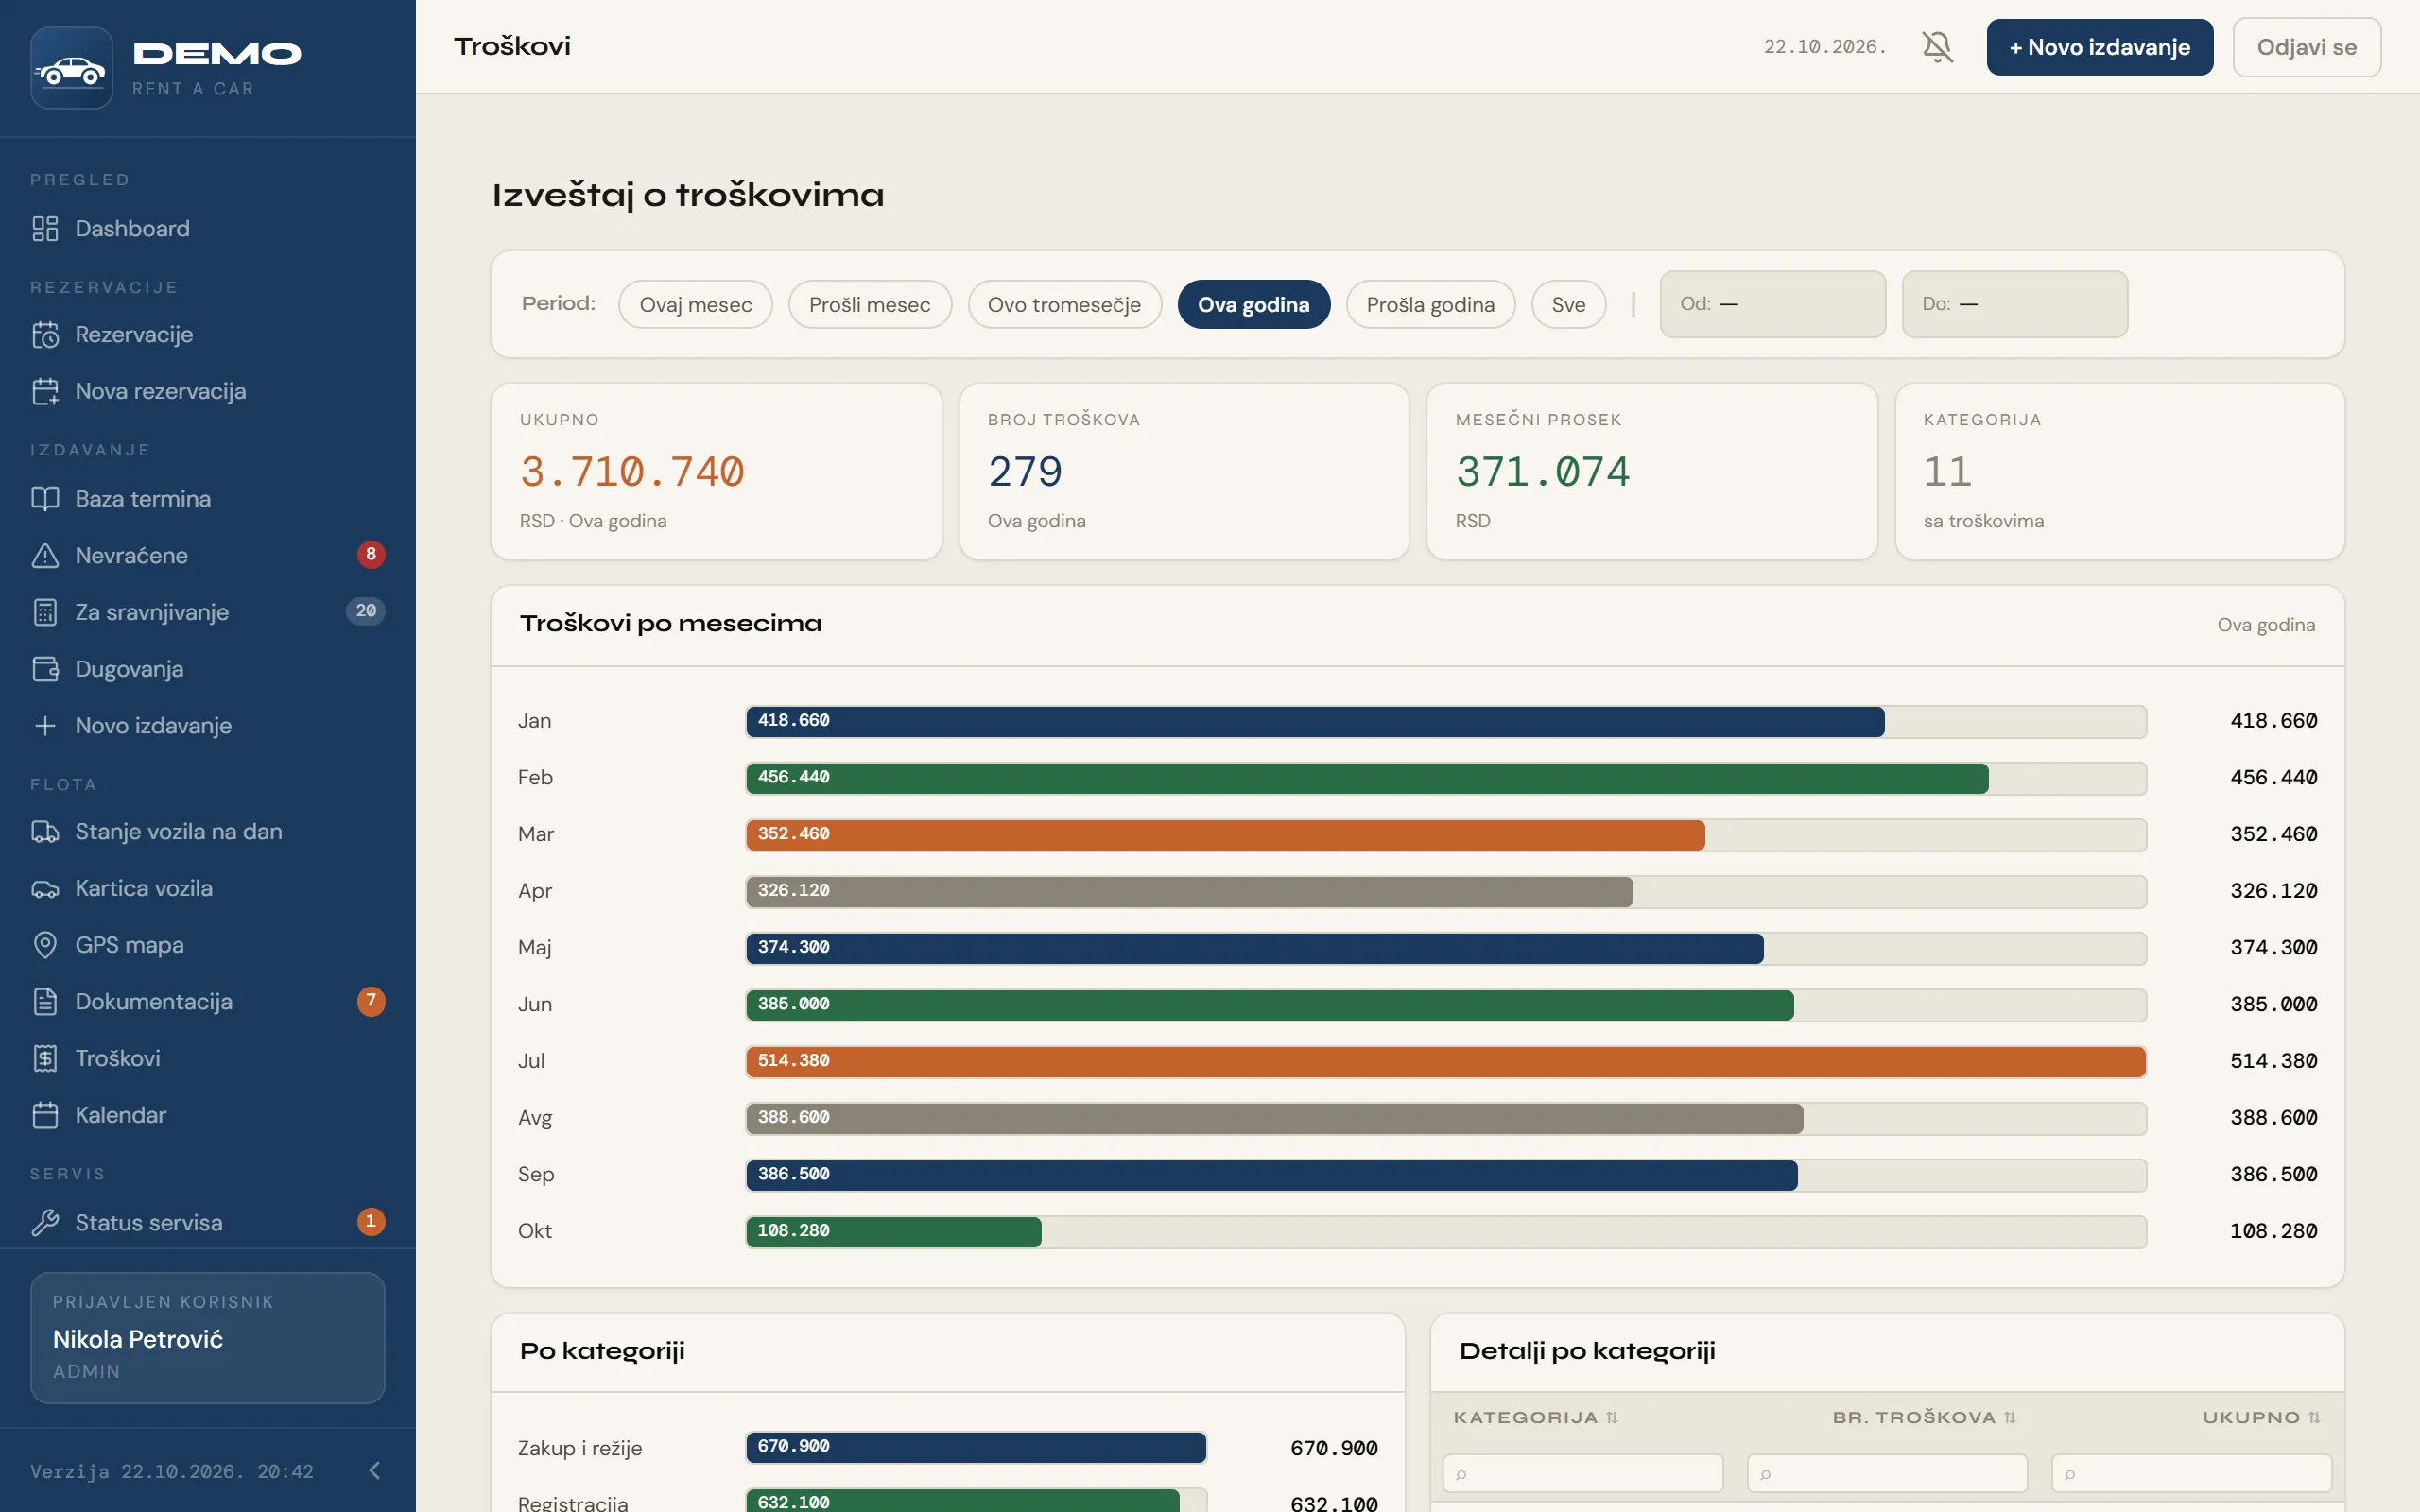Click the muted notifications bell icon

tap(1937, 47)
